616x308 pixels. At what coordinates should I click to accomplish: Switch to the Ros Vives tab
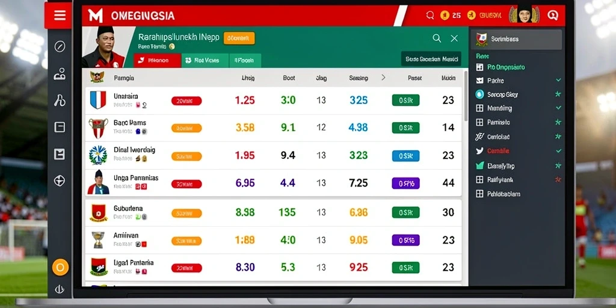click(x=206, y=61)
